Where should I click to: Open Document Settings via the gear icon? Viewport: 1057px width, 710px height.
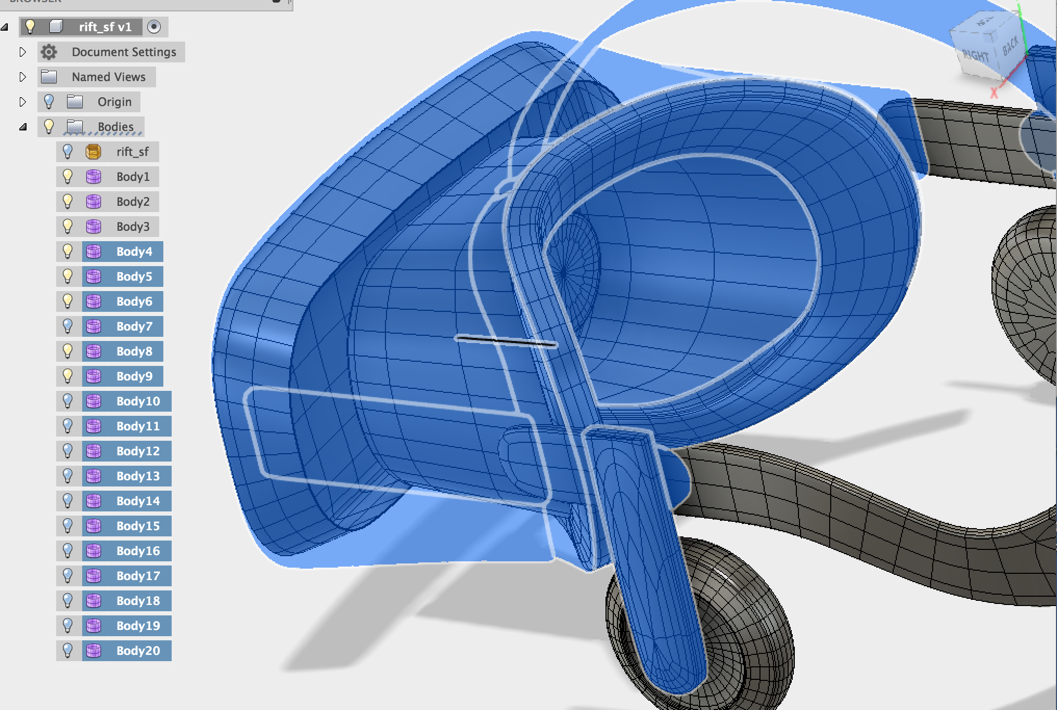tap(48, 52)
